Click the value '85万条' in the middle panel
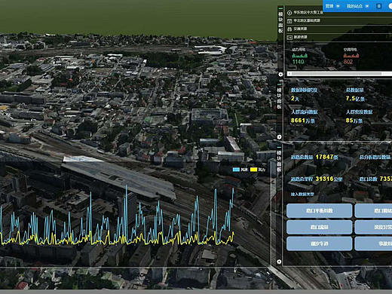392x294 pixels. (354, 121)
